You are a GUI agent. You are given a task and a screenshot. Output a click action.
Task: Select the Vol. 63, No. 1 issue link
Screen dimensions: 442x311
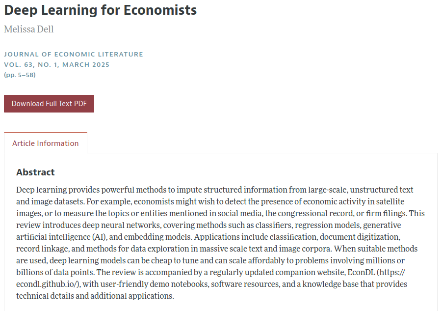[57, 65]
